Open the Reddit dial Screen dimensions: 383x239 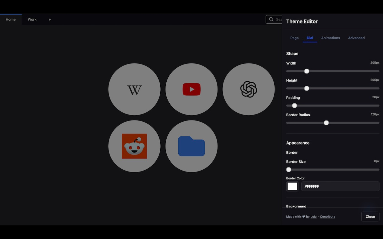click(x=134, y=146)
